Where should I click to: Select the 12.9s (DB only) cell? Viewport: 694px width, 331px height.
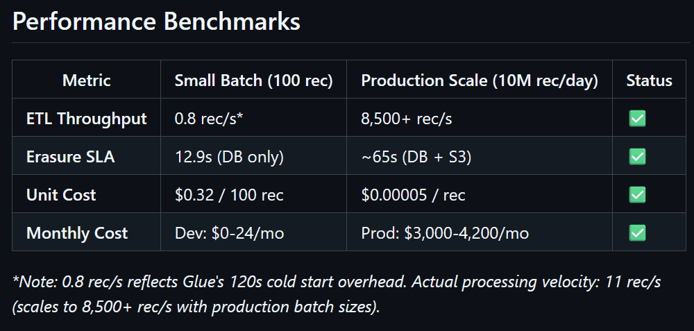(228, 157)
